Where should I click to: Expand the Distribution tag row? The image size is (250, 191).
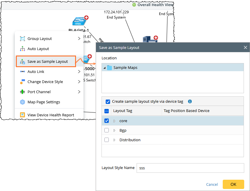tap(114, 140)
